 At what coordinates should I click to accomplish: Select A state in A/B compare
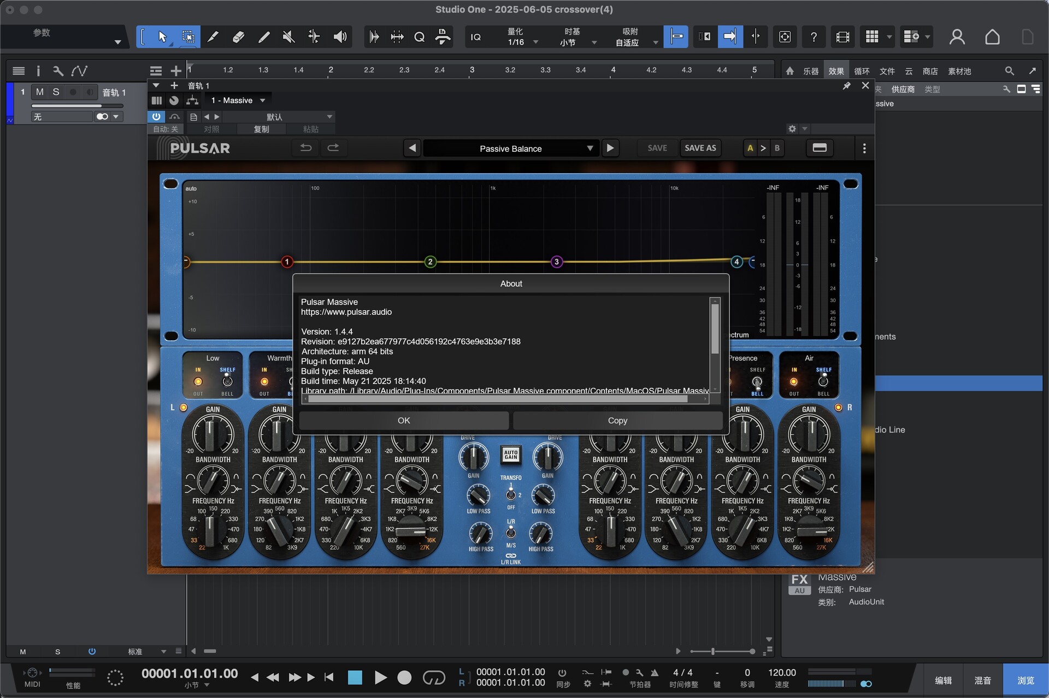click(x=750, y=148)
